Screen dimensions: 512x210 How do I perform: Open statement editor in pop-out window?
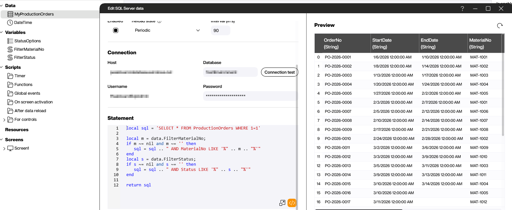click(x=282, y=203)
